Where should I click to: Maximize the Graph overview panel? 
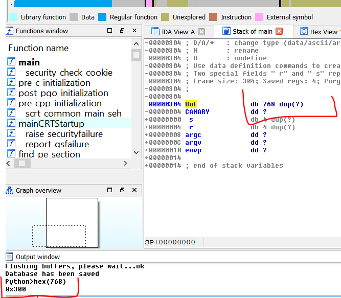click(x=110, y=191)
